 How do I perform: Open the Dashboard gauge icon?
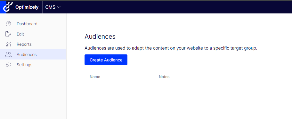(x=8, y=24)
